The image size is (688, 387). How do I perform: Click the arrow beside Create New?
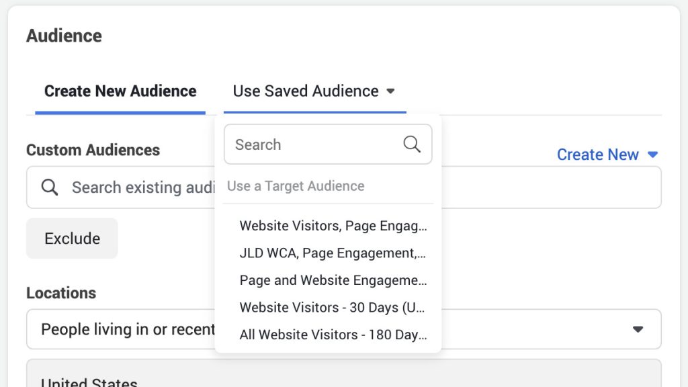pos(652,155)
